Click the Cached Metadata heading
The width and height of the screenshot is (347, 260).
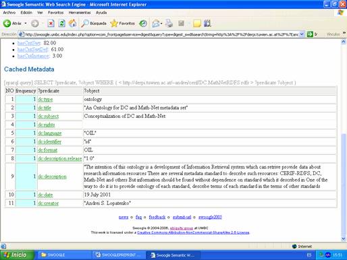pos(29,69)
